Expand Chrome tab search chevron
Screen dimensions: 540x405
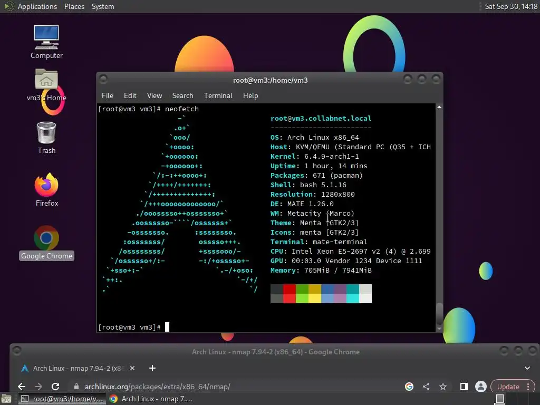tap(527, 368)
